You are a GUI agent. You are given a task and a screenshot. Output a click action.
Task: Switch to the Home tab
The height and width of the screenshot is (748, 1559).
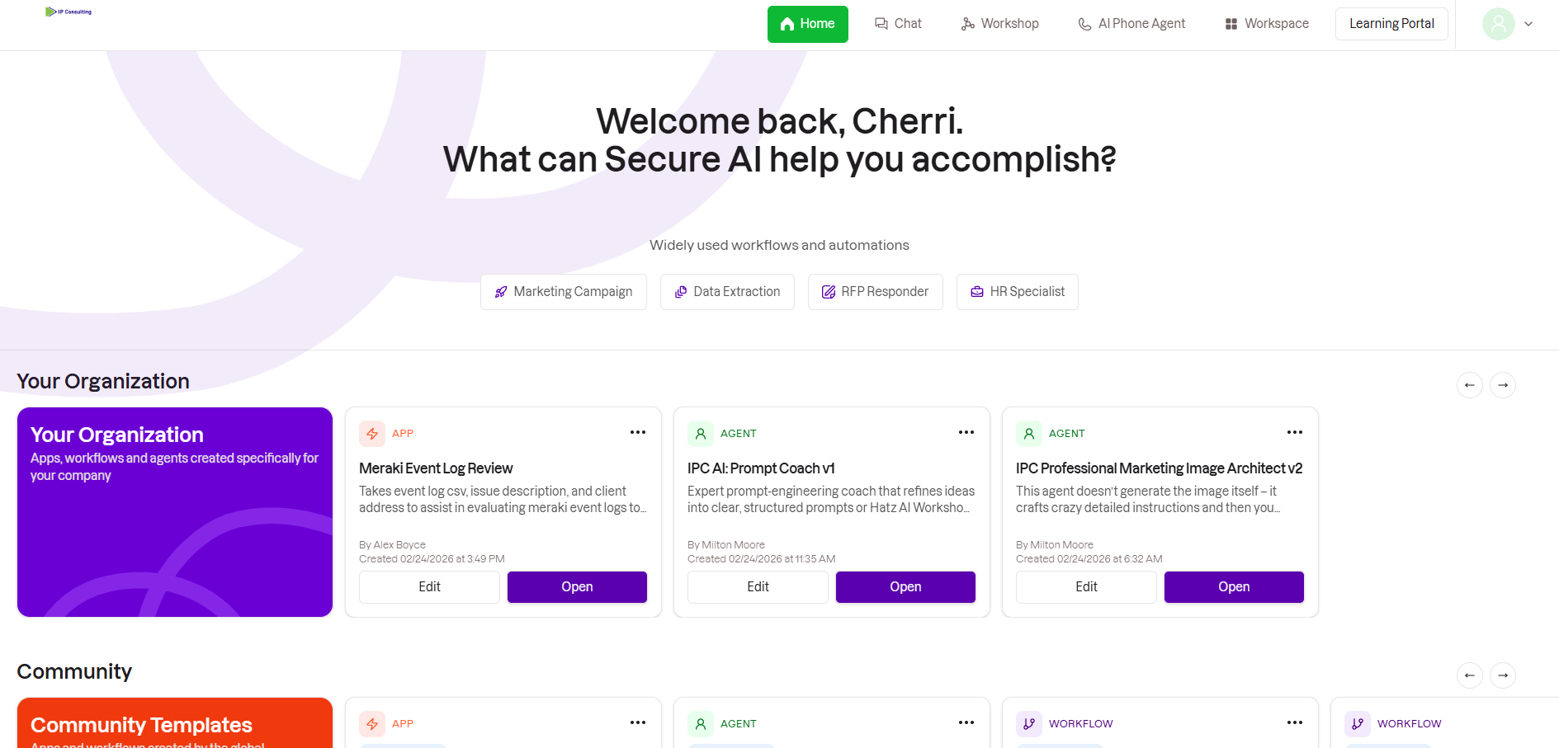(807, 24)
